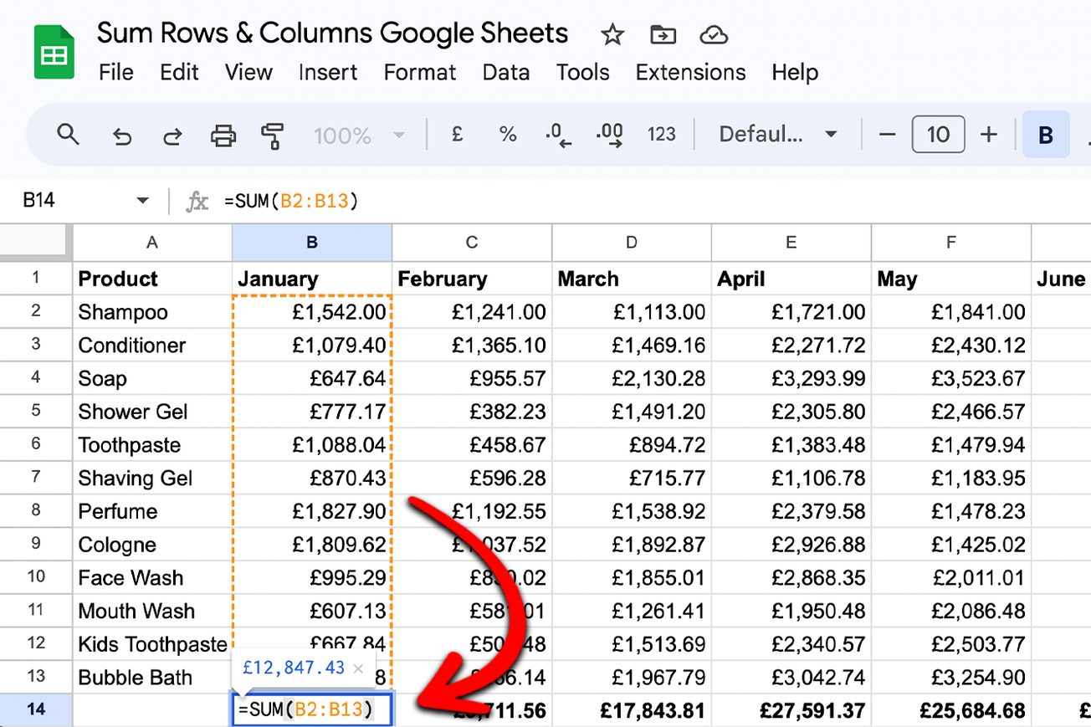The height and width of the screenshot is (727, 1091).
Task: Decrease decimal places
Action: [x=557, y=134]
